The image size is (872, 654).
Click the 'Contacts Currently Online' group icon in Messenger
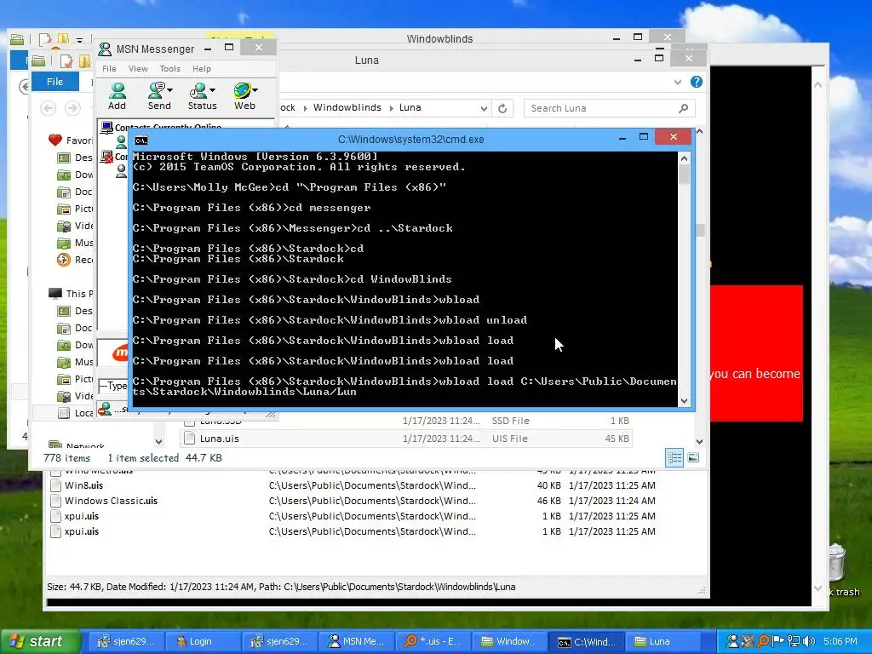coord(106,128)
